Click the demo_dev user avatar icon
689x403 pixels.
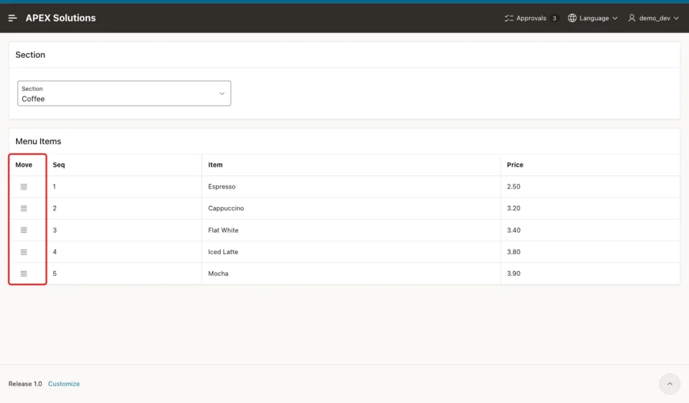click(x=632, y=18)
